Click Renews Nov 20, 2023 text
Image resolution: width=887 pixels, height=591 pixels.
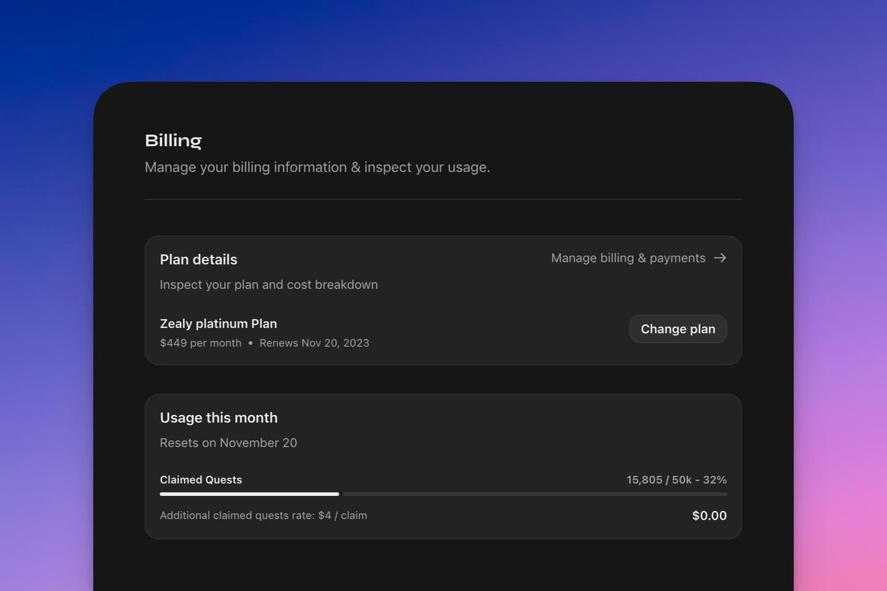(314, 343)
